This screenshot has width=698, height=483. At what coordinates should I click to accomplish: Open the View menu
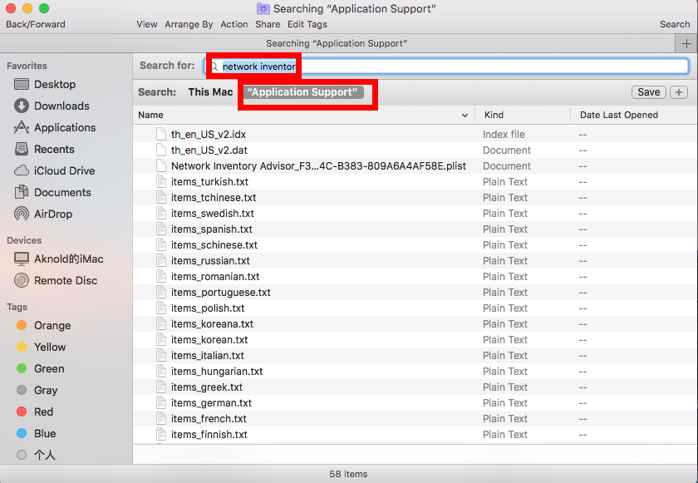pyautogui.click(x=146, y=24)
